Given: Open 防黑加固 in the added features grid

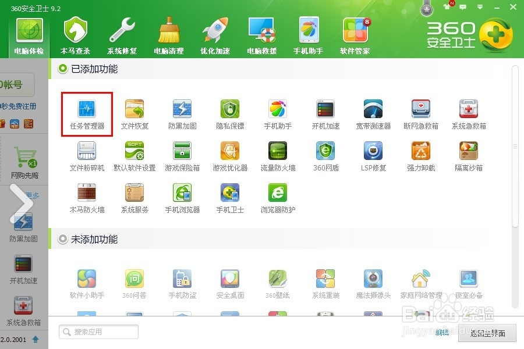Looking at the screenshot, I should pyautogui.click(x=182, y=115).
